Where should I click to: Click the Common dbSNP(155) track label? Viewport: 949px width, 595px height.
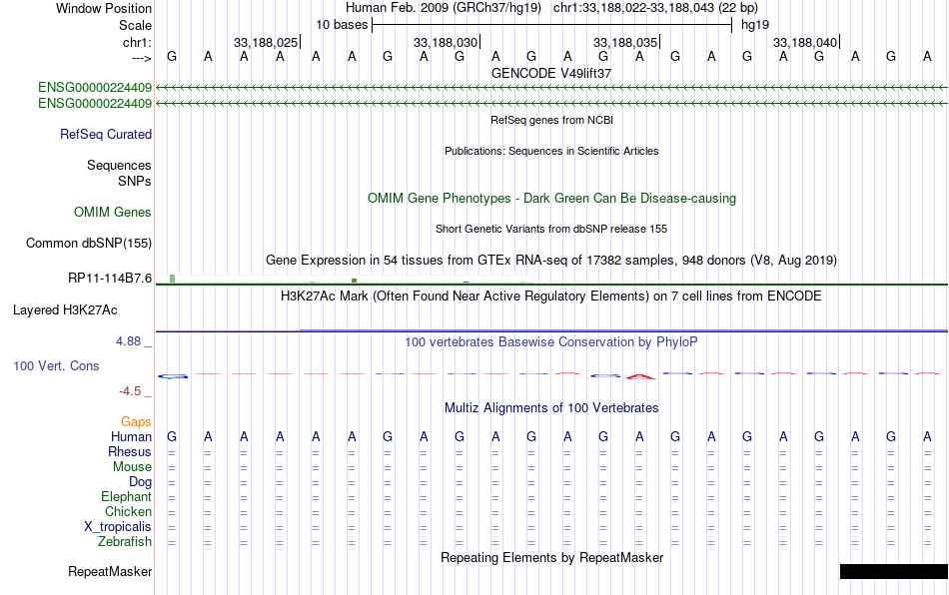point(89,243)
